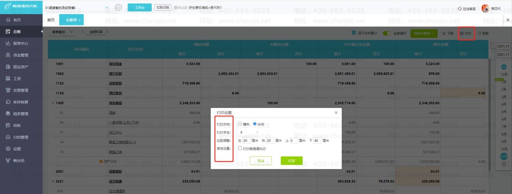This screenshot has height=194, width=512.
Task: Open 报表中心 from the sidebar
Action: click(21, 44)
